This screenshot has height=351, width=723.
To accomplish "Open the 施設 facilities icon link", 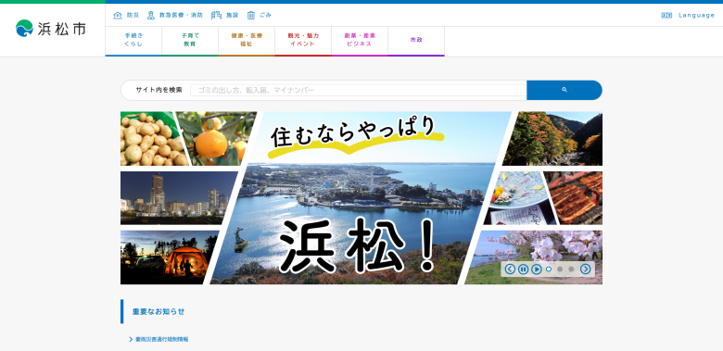I will click(224, 15).
